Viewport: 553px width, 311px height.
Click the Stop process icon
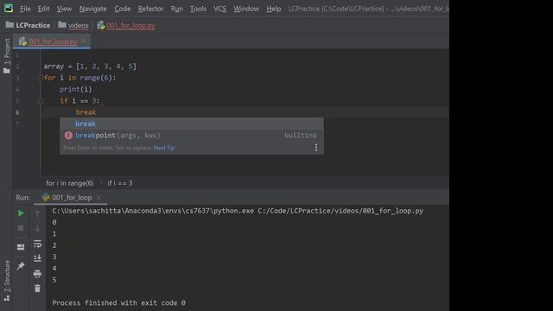[x=21, y=228]
